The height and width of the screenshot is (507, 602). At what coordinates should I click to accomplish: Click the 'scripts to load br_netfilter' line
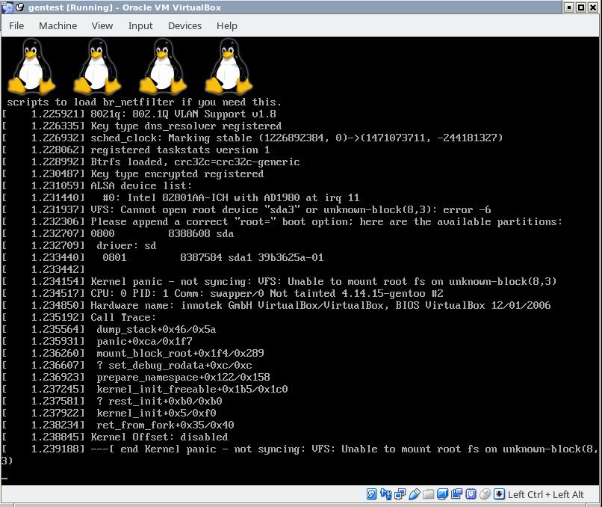pos(144,102)
